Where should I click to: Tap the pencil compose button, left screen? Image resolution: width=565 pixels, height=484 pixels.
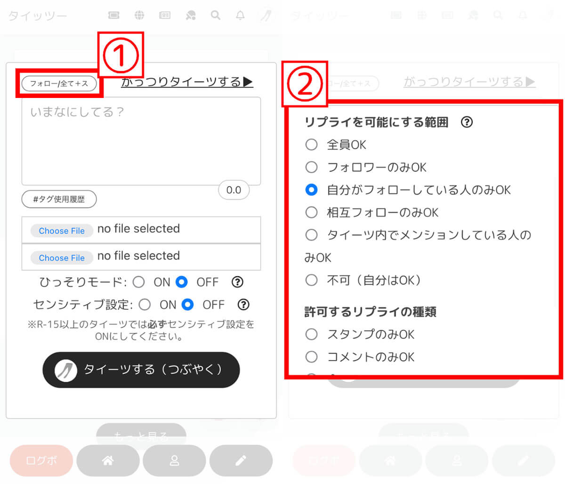[x=241, y=460]
